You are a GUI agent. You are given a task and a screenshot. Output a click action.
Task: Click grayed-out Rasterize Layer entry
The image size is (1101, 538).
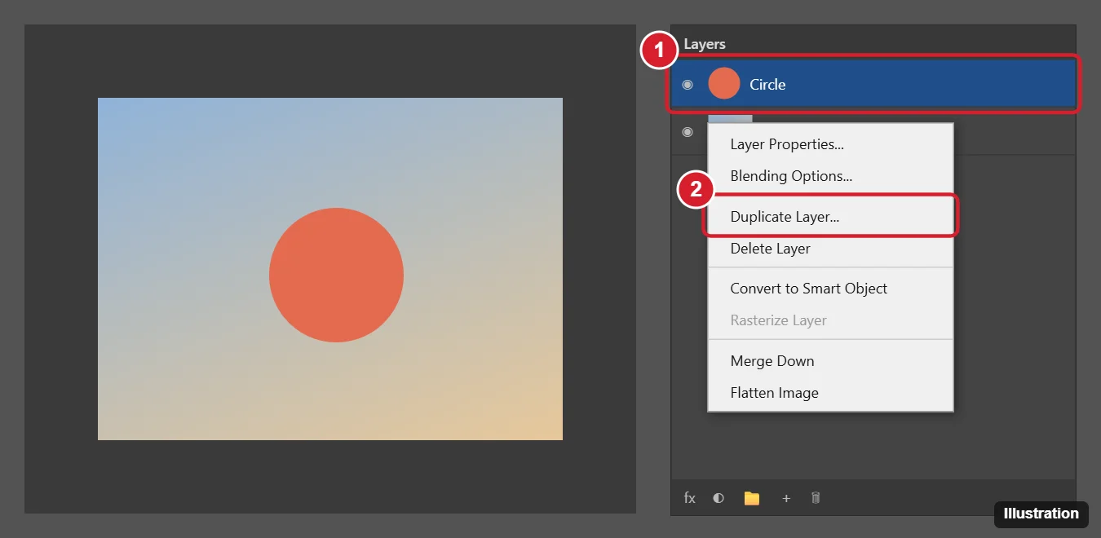[830, 320]
